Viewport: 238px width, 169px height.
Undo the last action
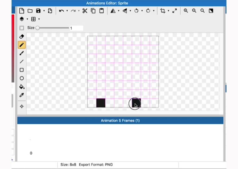[61, 11]
